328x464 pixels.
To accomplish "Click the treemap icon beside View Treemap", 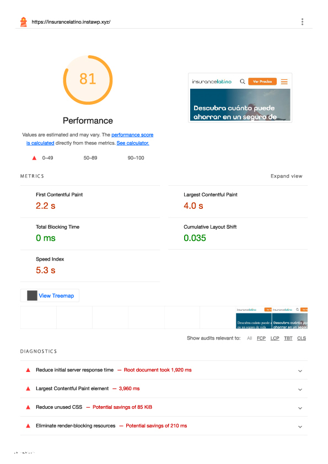I will point(32,295).
